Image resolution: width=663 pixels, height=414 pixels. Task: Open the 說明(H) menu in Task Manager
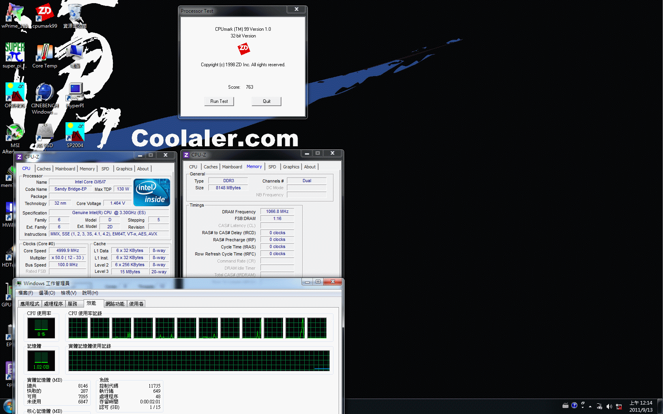pos(90,293)
